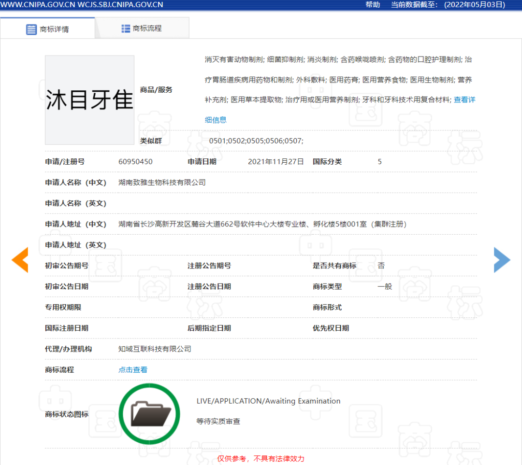Go to next trademark with blue arrow
Image resolution: width=522 pixels, height=465 pixels.
(x=502, y=260)
